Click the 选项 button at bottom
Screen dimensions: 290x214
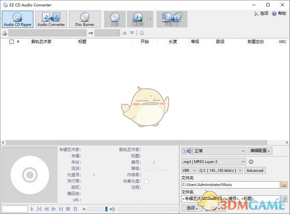[x=192, y=208]
